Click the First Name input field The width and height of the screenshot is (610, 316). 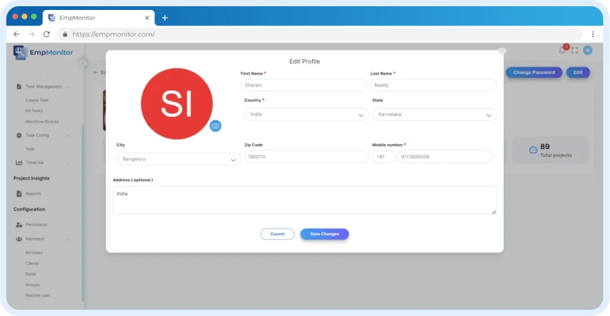click(x=303, y=85)
